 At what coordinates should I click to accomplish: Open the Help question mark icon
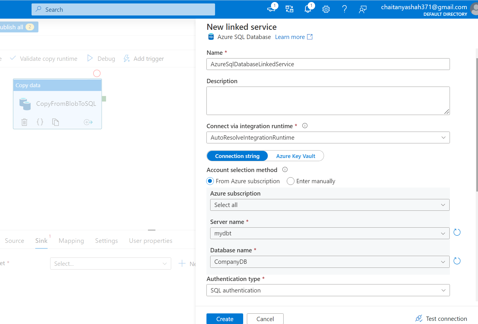[344, 9]
